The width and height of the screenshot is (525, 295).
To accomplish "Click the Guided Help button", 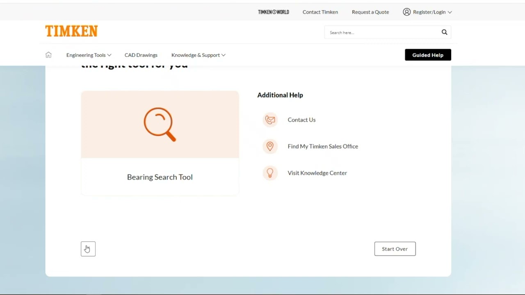I will point(428,55).
